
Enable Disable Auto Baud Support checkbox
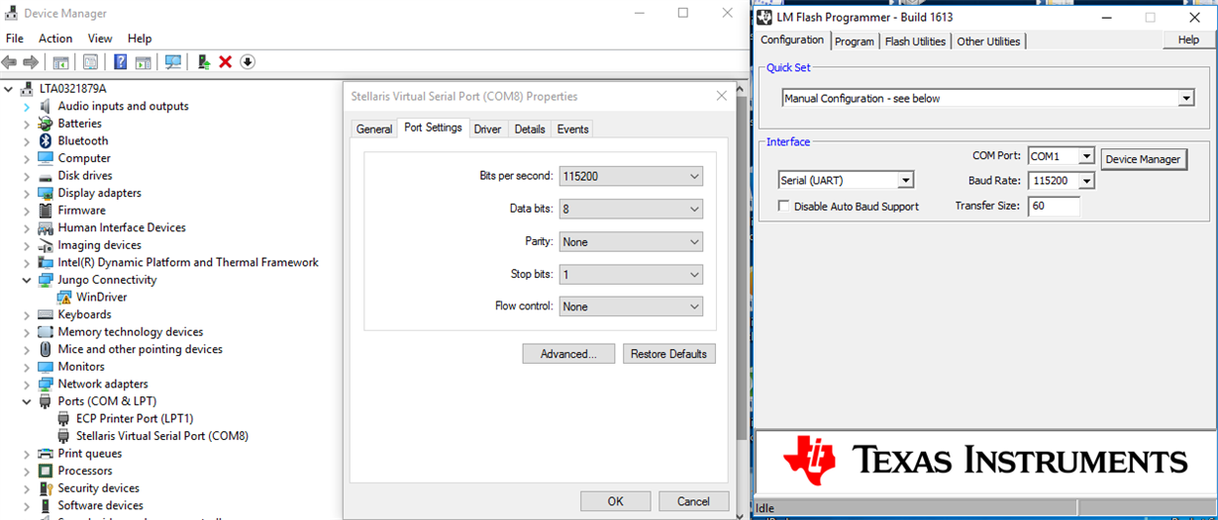pyautogui.click(x=784, y=207)
